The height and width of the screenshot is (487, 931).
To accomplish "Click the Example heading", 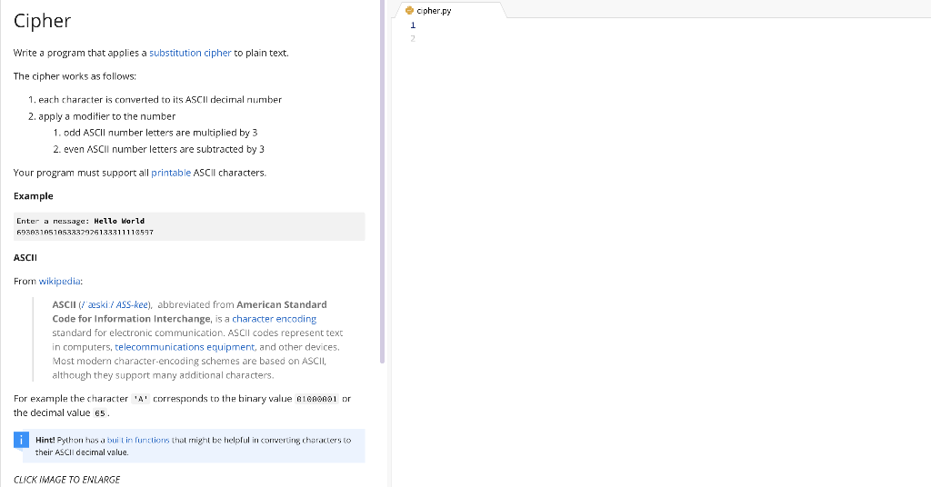I will coord(34,196).
